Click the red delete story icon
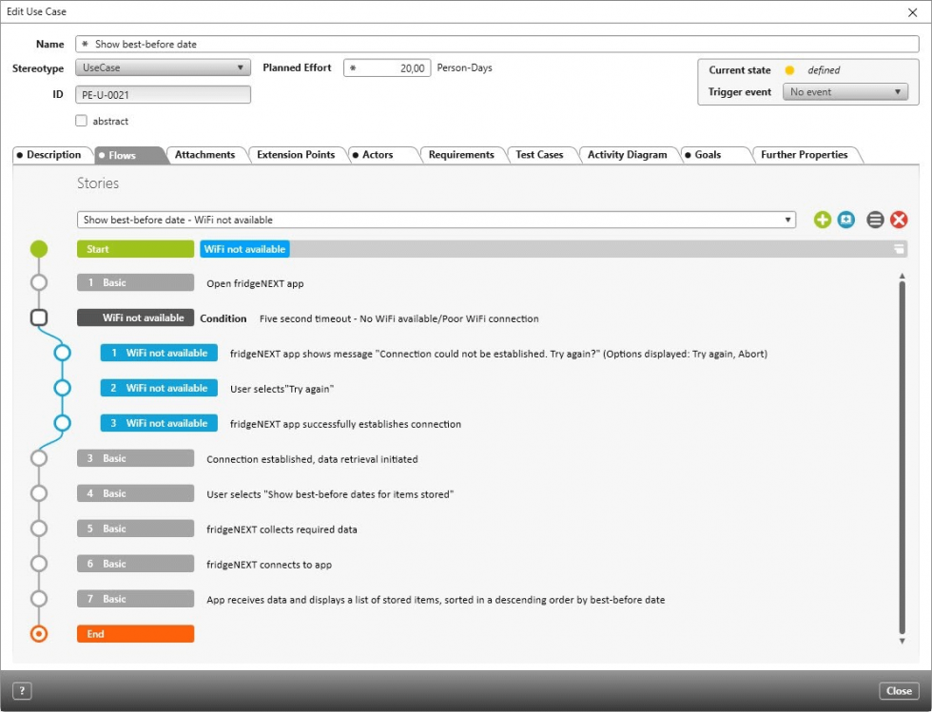Viewport: 932px width, 712px height. (x=900, y=219)
